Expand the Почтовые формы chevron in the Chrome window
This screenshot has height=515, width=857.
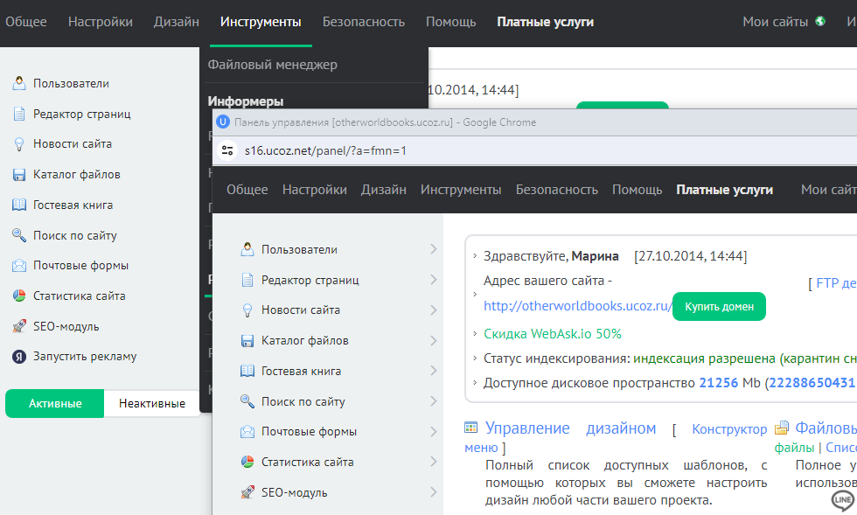pyautogui.click(x=434, y=432)
